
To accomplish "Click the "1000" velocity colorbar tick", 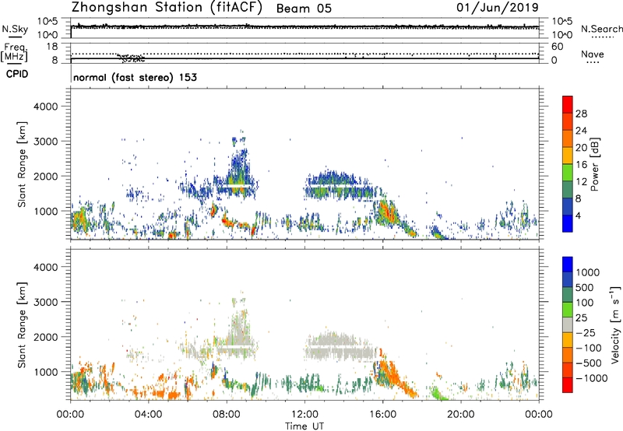I will 588,272.
